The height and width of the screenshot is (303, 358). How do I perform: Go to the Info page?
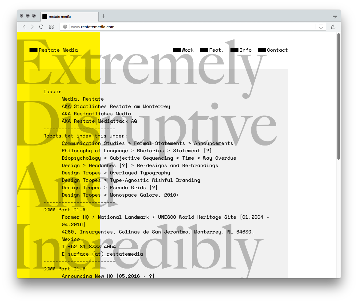point(241,50)
